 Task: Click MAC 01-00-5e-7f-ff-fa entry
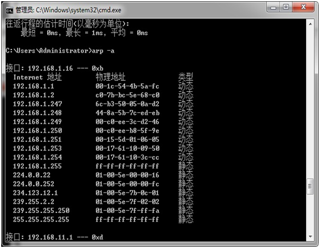(127, 211)
